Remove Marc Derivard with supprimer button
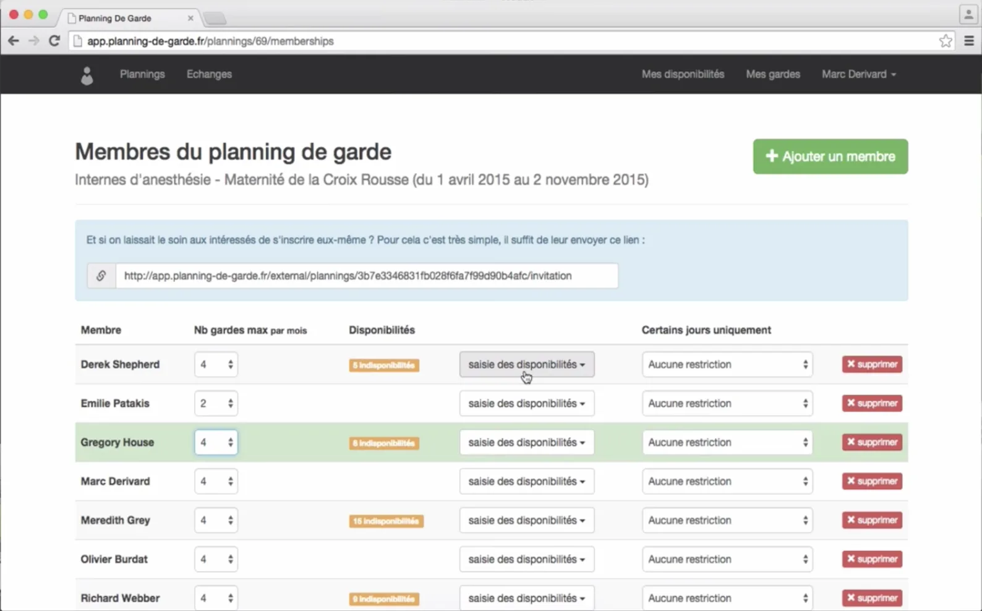This screenshot has height=611, width=982. 872,481
